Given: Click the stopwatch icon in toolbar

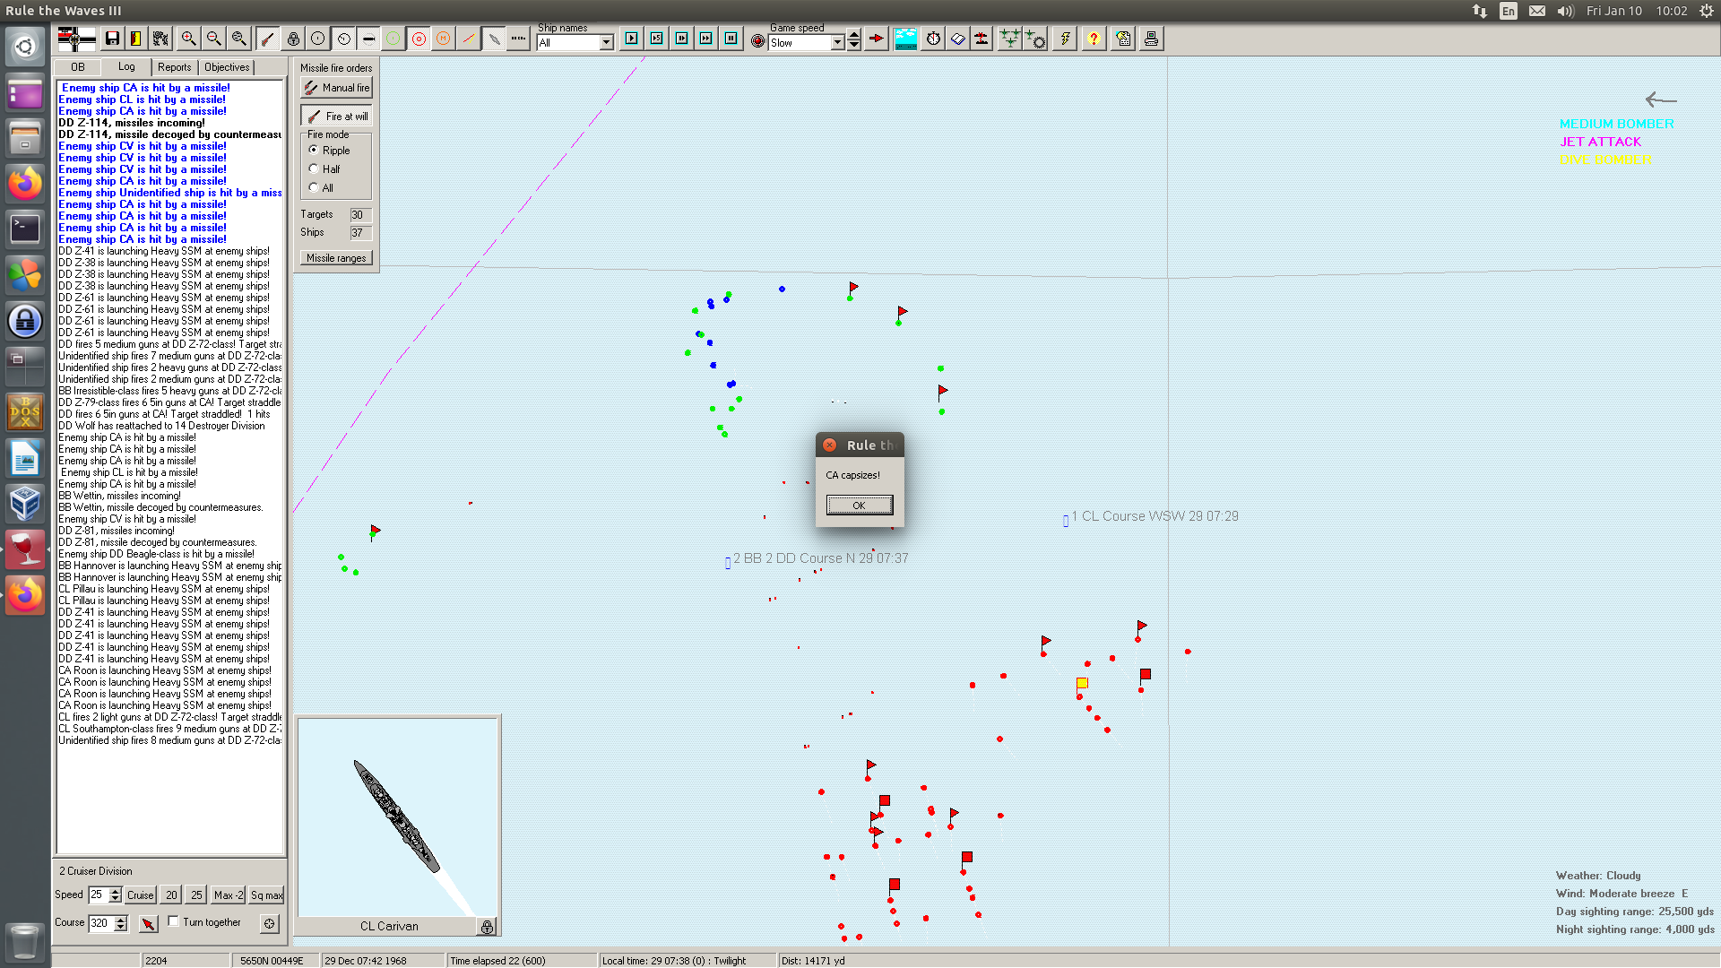Looking at the screenshot, I should (933, 39).
